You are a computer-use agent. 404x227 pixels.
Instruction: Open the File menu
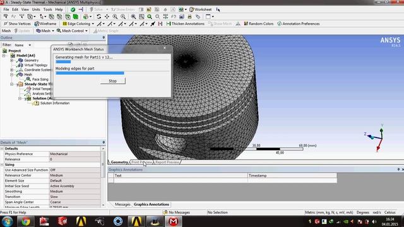pos(6,9)
